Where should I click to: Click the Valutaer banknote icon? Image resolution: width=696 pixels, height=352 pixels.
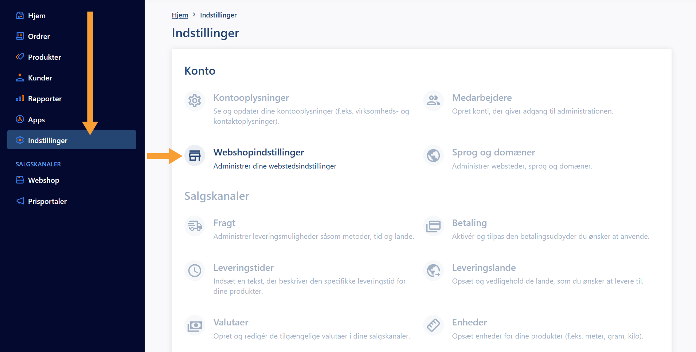tap(195, 325)
